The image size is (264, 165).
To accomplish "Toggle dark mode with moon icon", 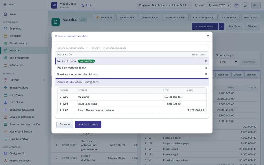I will pos(245,5).
